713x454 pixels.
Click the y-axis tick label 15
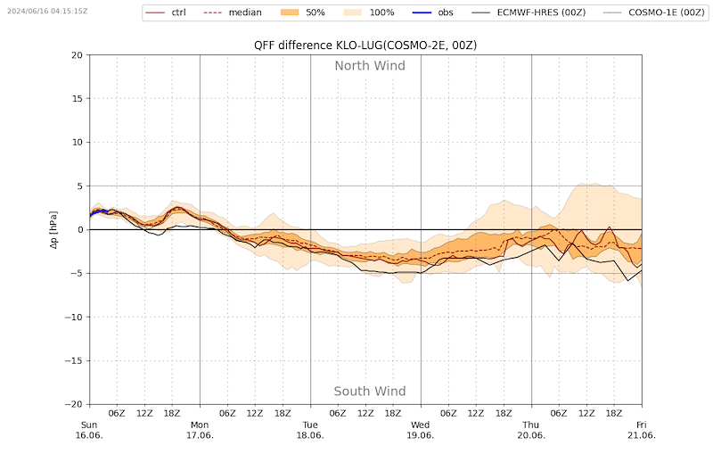coord(78,99)
